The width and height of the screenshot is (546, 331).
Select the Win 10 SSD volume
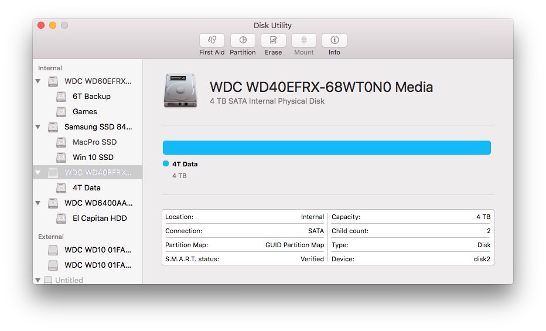point(93,158)
